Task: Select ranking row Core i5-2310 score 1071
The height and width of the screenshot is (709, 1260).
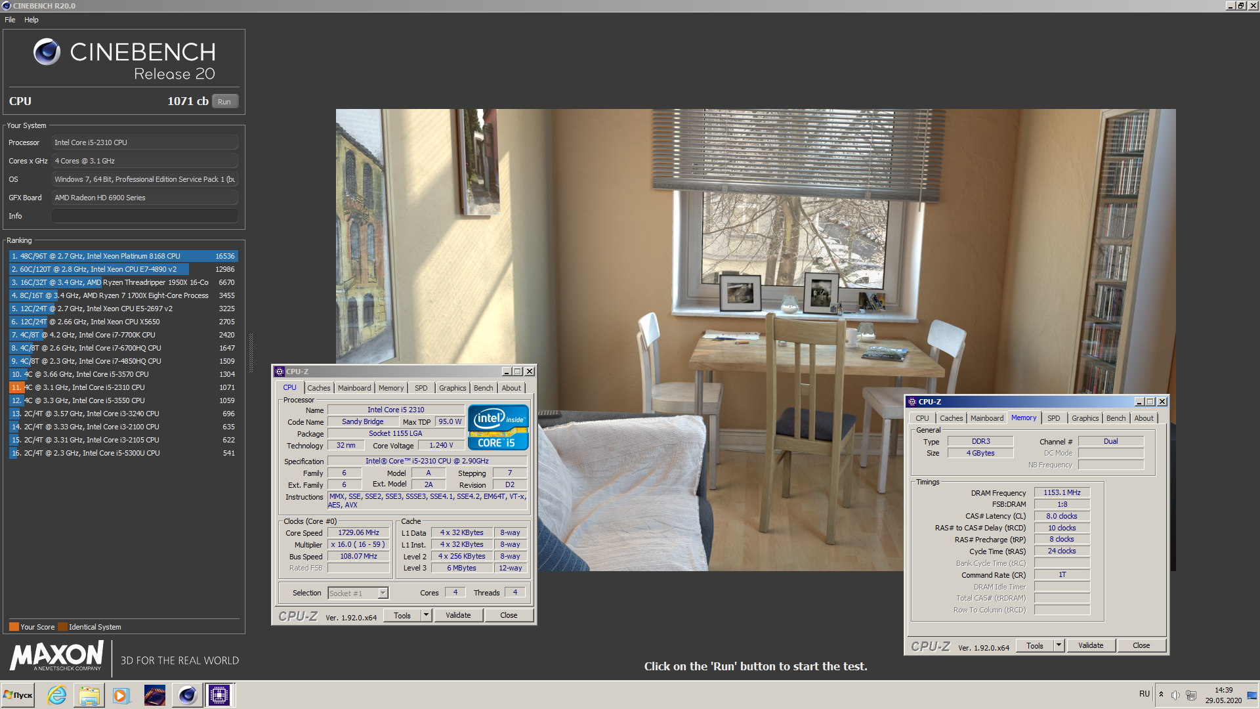Action: (x=123, y=387)
